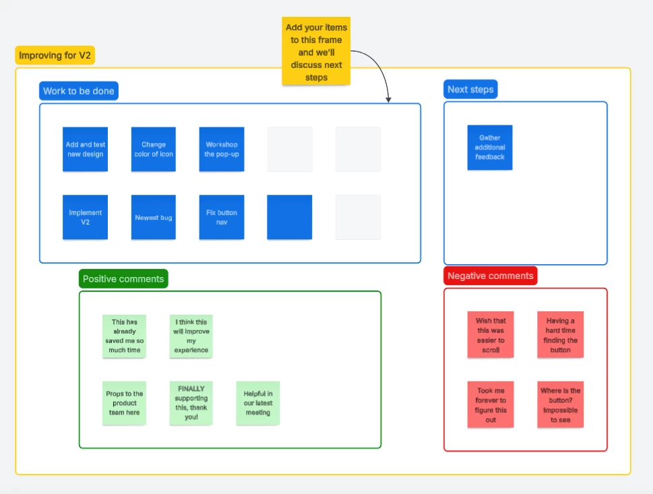Select 'This has already saved me so much time' note
653x494 pixels.
coord(124,336)
